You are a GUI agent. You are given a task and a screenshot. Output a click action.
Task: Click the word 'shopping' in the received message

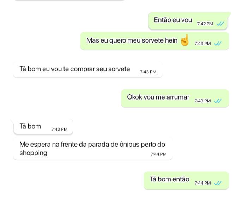coord(33,153)
